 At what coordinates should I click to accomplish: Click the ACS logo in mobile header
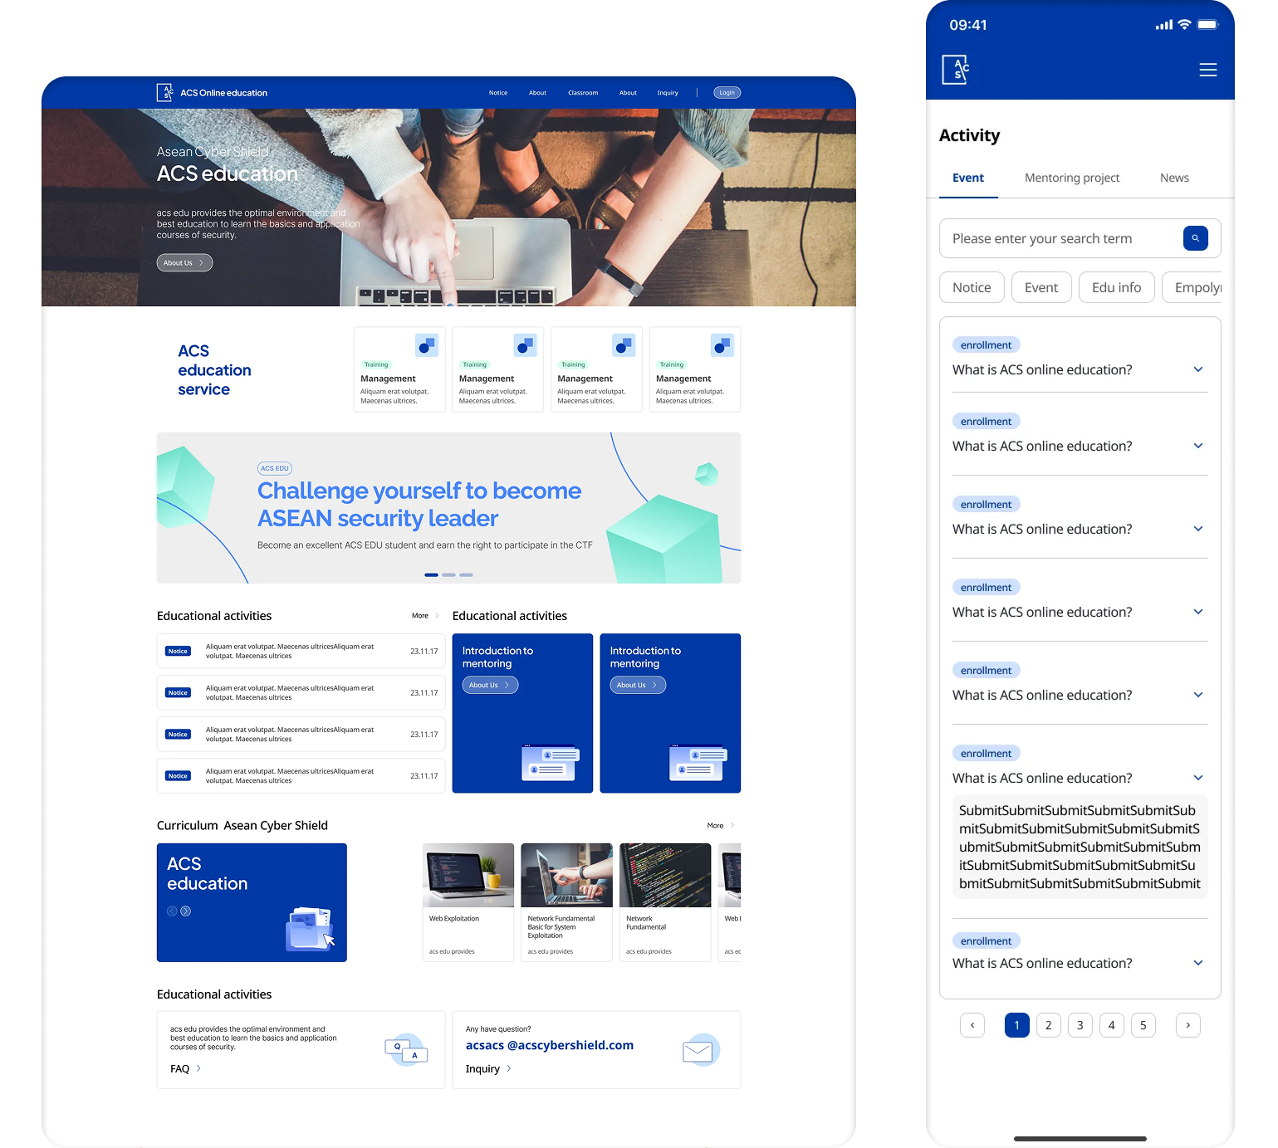[956, 70]
